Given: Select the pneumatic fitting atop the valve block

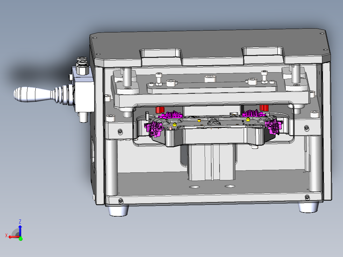Looking at the screenshot, I should tap(82, 66).
